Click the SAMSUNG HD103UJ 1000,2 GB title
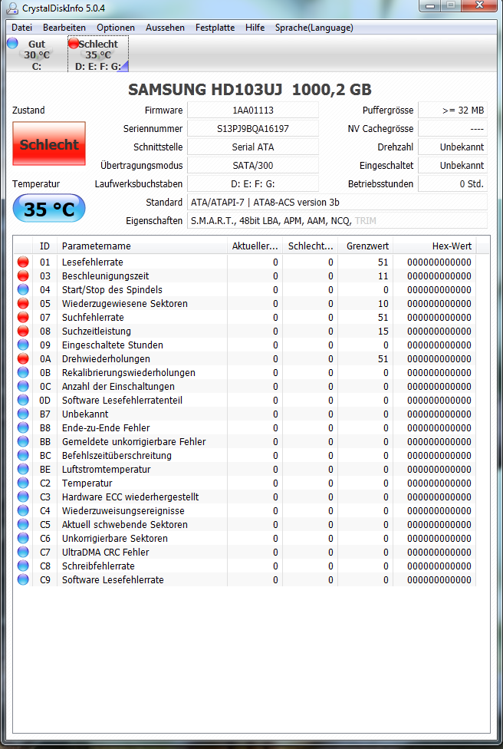The height and width of the screenshot is (749, 503). pyautogui.click(x=250, y=89)
